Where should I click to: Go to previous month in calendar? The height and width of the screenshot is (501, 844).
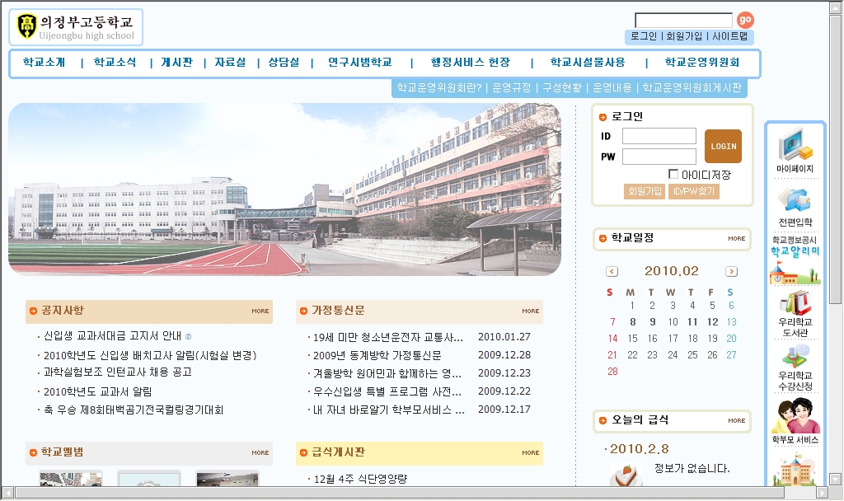[612, 271]
